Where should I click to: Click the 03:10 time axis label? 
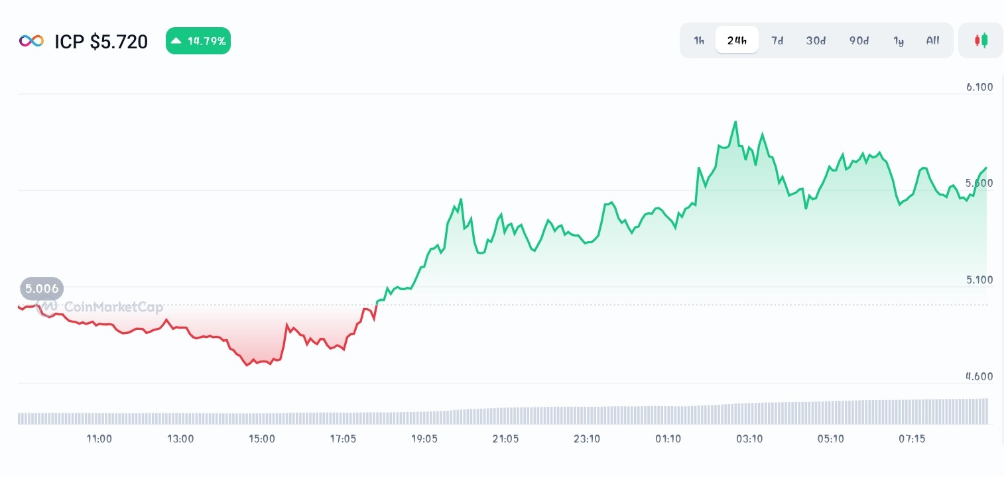(749, 439)
